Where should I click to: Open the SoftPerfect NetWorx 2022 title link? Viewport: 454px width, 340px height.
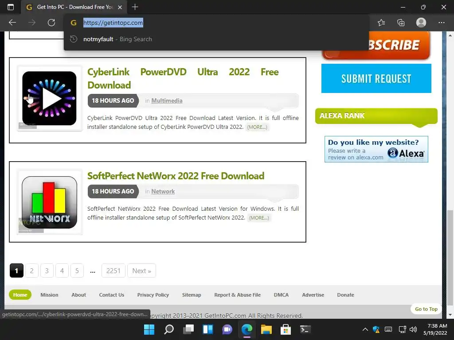pyautogui.click(x=176, y=176)
